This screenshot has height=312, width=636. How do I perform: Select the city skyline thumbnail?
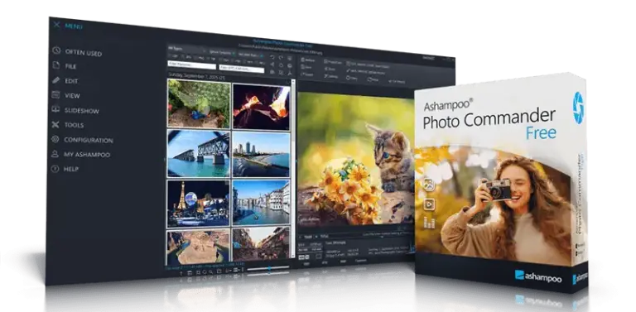point(261,154)
